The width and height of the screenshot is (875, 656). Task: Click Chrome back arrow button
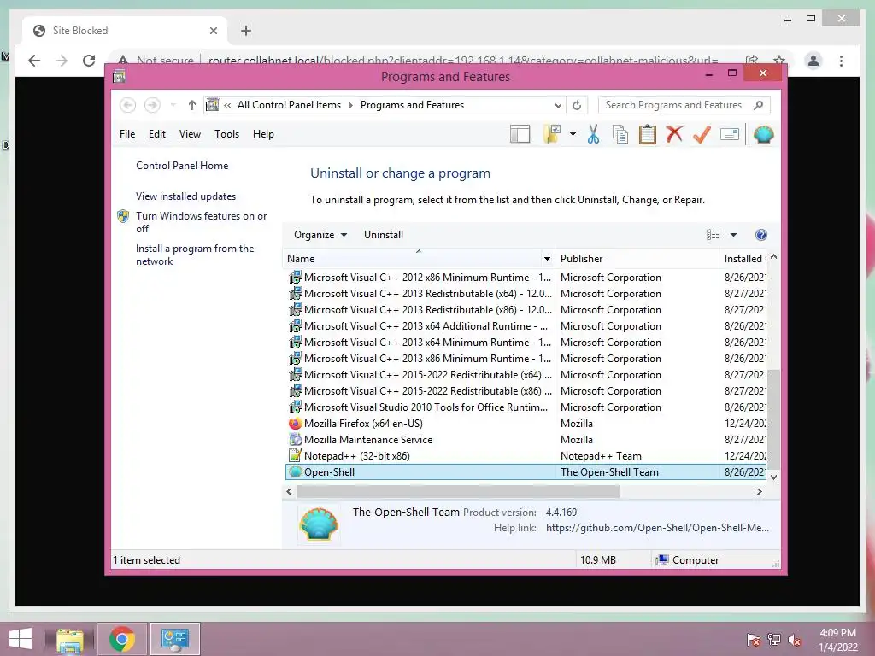click(x=34, y=61)
